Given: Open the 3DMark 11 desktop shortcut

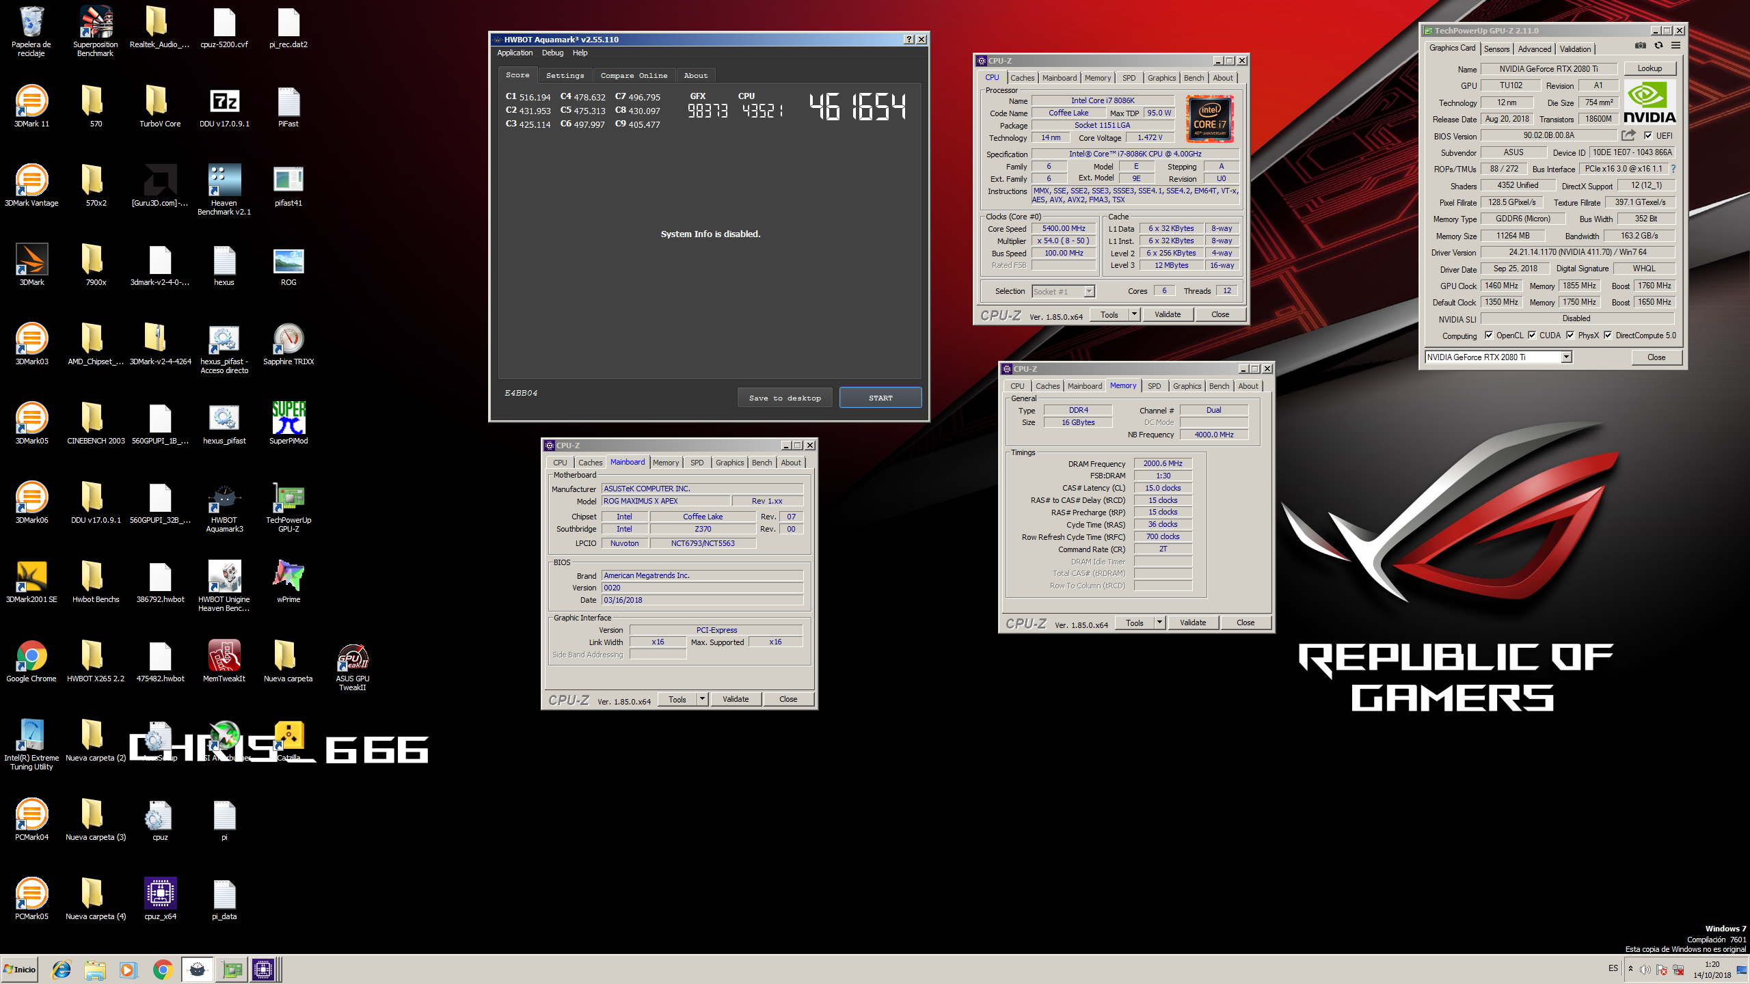Looking at the screenshot, I should pyautogui.click(x=31, y=107).
